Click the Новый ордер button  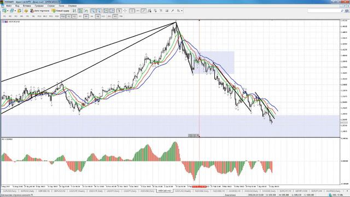pyautogui.click(x=61, y=11)
